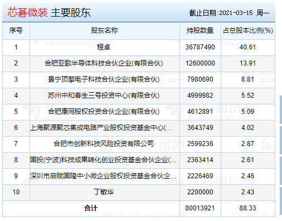
Task: Click total percentage value 88.33
Action: (x=247, y=208)
